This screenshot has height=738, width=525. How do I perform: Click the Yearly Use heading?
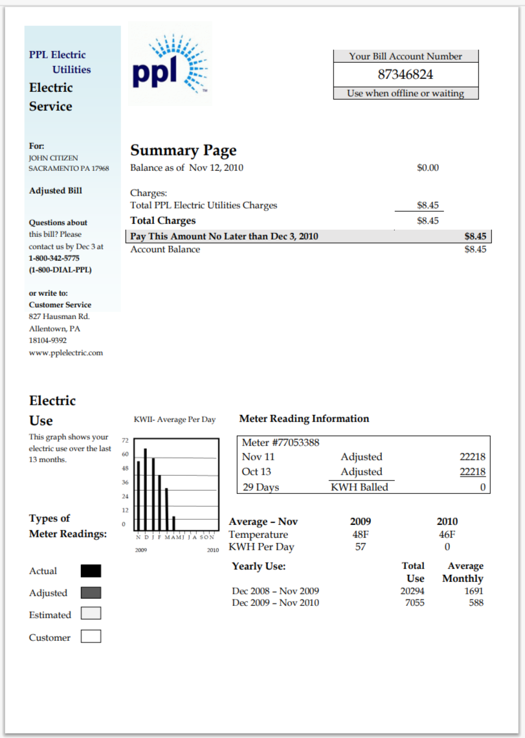(258, 566)
